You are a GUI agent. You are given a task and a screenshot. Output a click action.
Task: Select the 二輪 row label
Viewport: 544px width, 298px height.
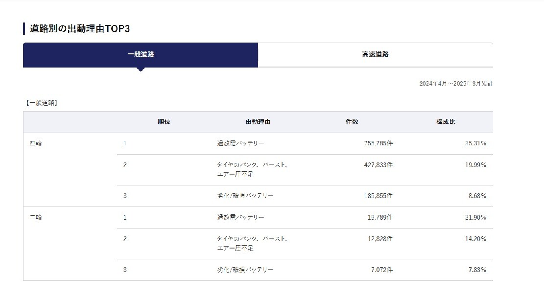click(x=36, y=217)
